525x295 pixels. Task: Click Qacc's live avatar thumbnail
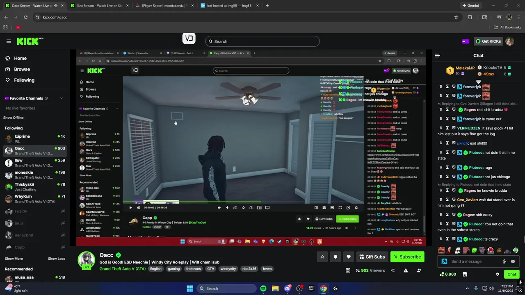point(87,261)
